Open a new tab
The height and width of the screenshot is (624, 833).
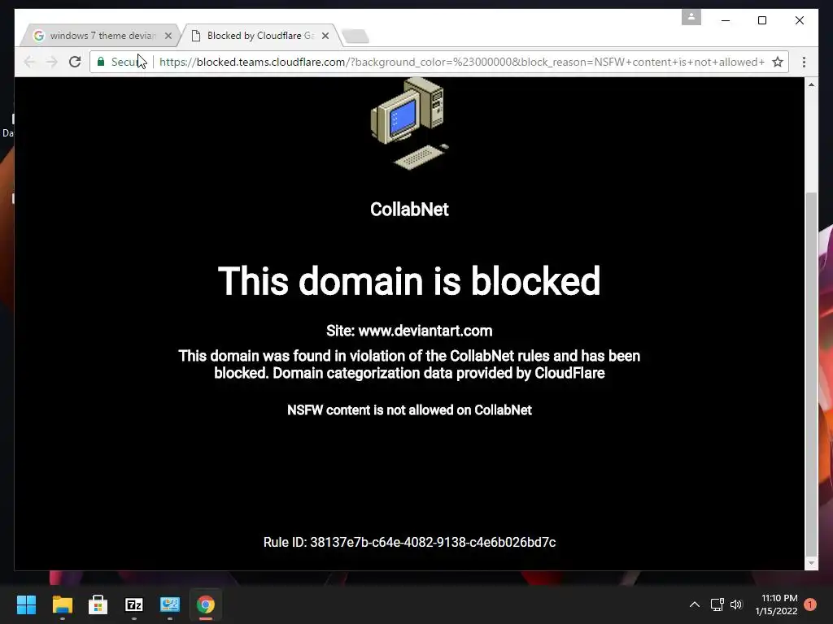[x=355, y=36]
